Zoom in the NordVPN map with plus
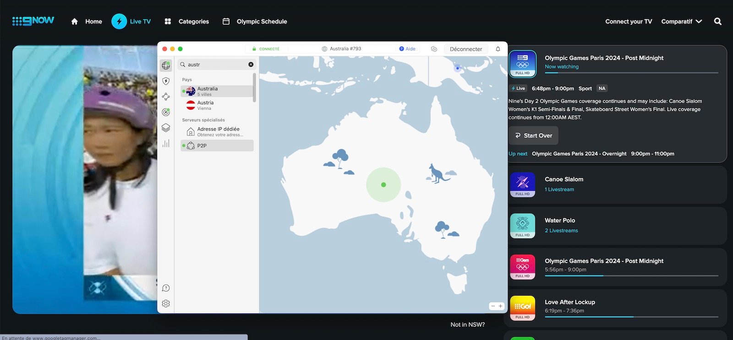733x340 pixels. pos(501,306)
